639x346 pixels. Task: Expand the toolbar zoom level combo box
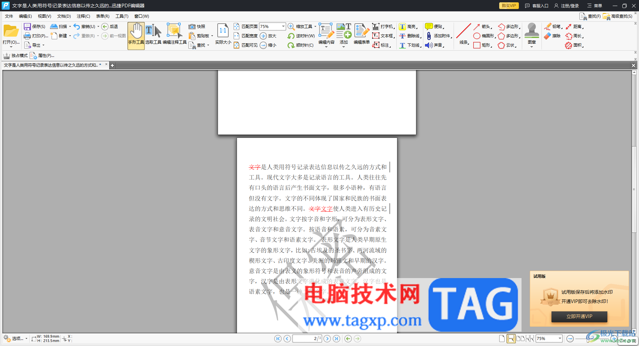click(283, 26)
